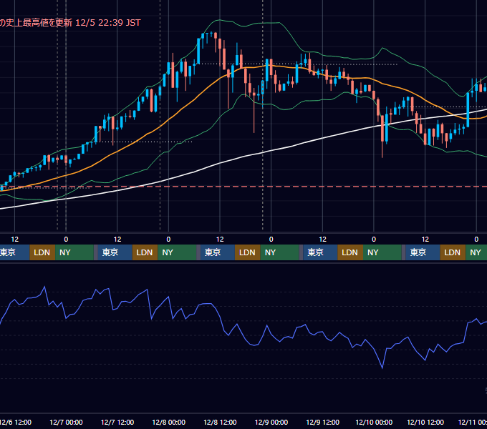Screen dimensions: 487x429
Task: Click the 12/8 12:00 date axis label
Action: point(220,422)
